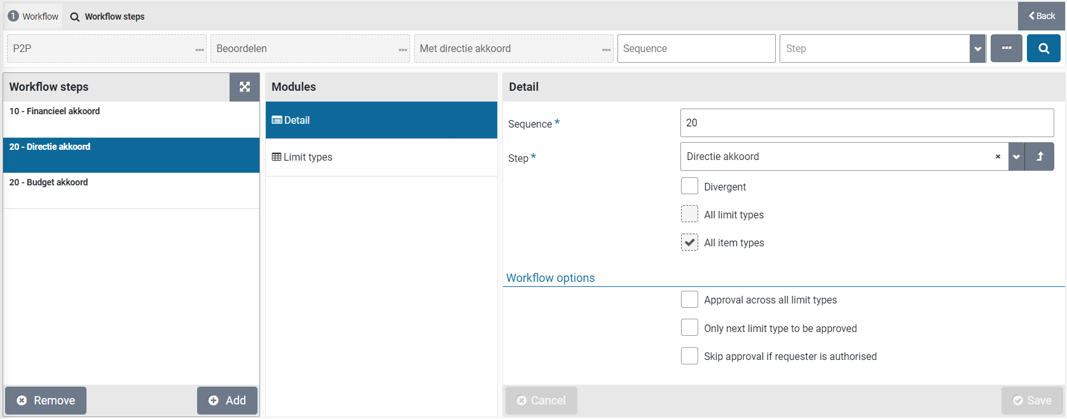Expand the Workflow steps panel to fullscreen
This screenshot has height=419, width=1067.
tap(244, 87)
